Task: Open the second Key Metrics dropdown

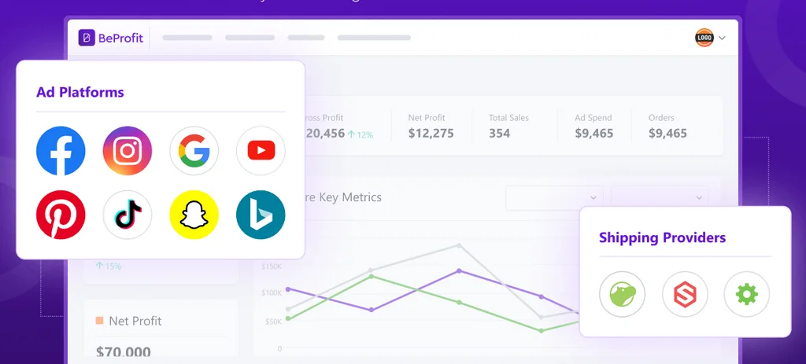Action: coord(660,197)
